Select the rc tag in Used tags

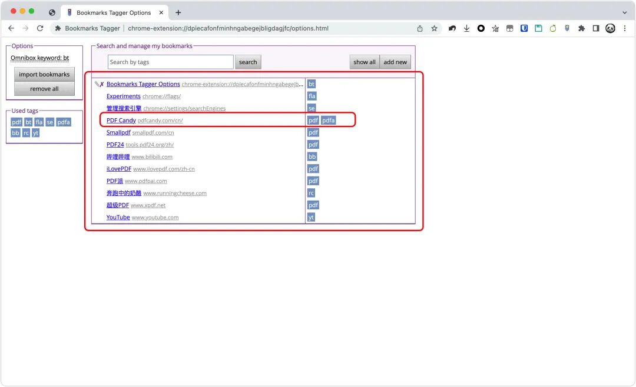(x=26, y=133)
